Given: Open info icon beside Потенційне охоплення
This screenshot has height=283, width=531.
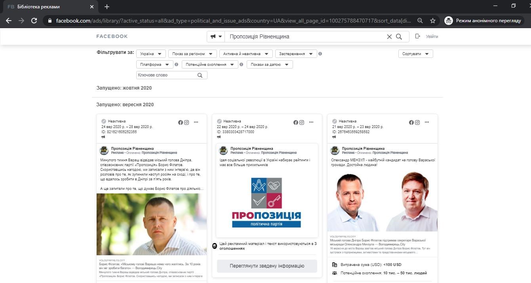Looking at the screenshot, I should point(241,65).
